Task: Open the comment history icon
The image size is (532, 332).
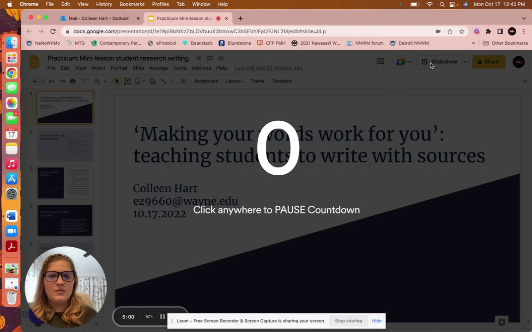Action: tap(381, 62)
